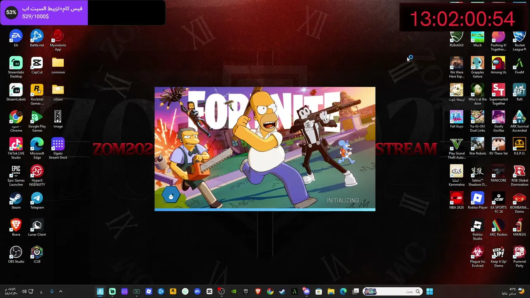The width and height of the screenshot is (530, 298).
Task: Open the Windows Start menu
Action: (429, 291)
